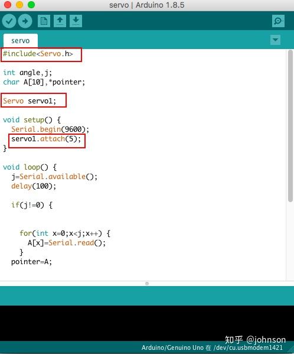Click the 'if(j!=0) {' line
Image resolution: width=294 pixels, height=354 pixels.
coord(32,205)
